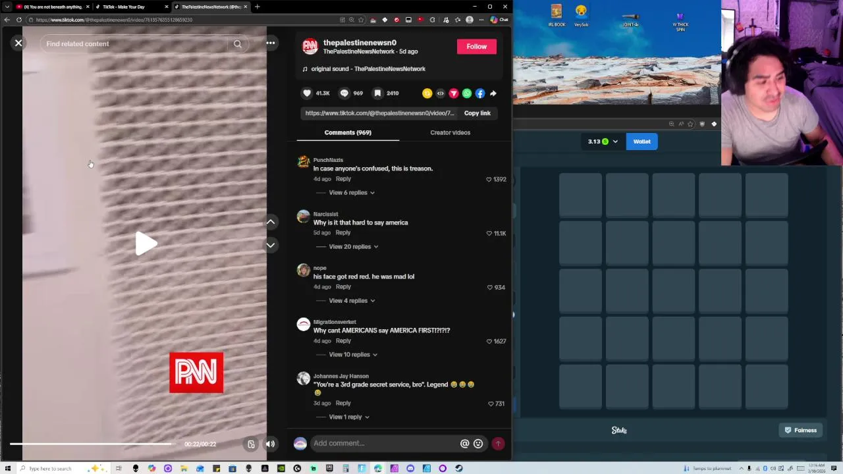Viewport: 843px width, 474px height.
Task: Like Narcissist comment showing 11.1K
Action: click(489, 234)
